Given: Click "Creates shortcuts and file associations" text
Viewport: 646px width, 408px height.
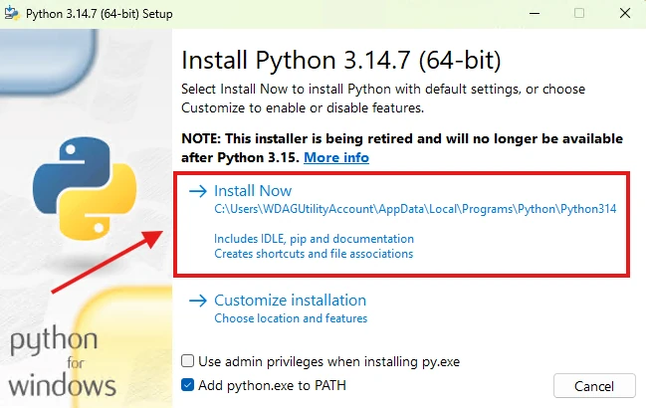Looking at the screenshot, I should tap(314, 254).
